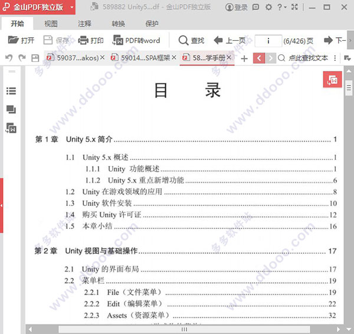The height and width of the screenshot is (334, 354).
Task: Expand the ribbon toolbar overflow arrow
Action: click(350, 41)
